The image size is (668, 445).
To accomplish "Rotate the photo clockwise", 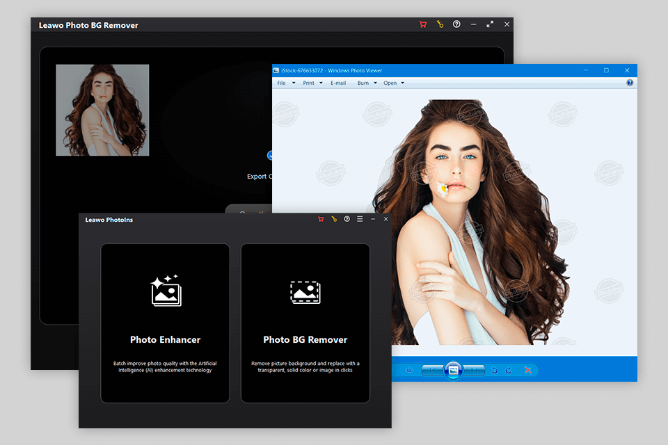I will pos(509,370).
